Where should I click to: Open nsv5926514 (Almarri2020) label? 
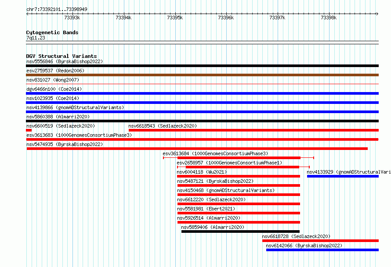tap(209, 218)
